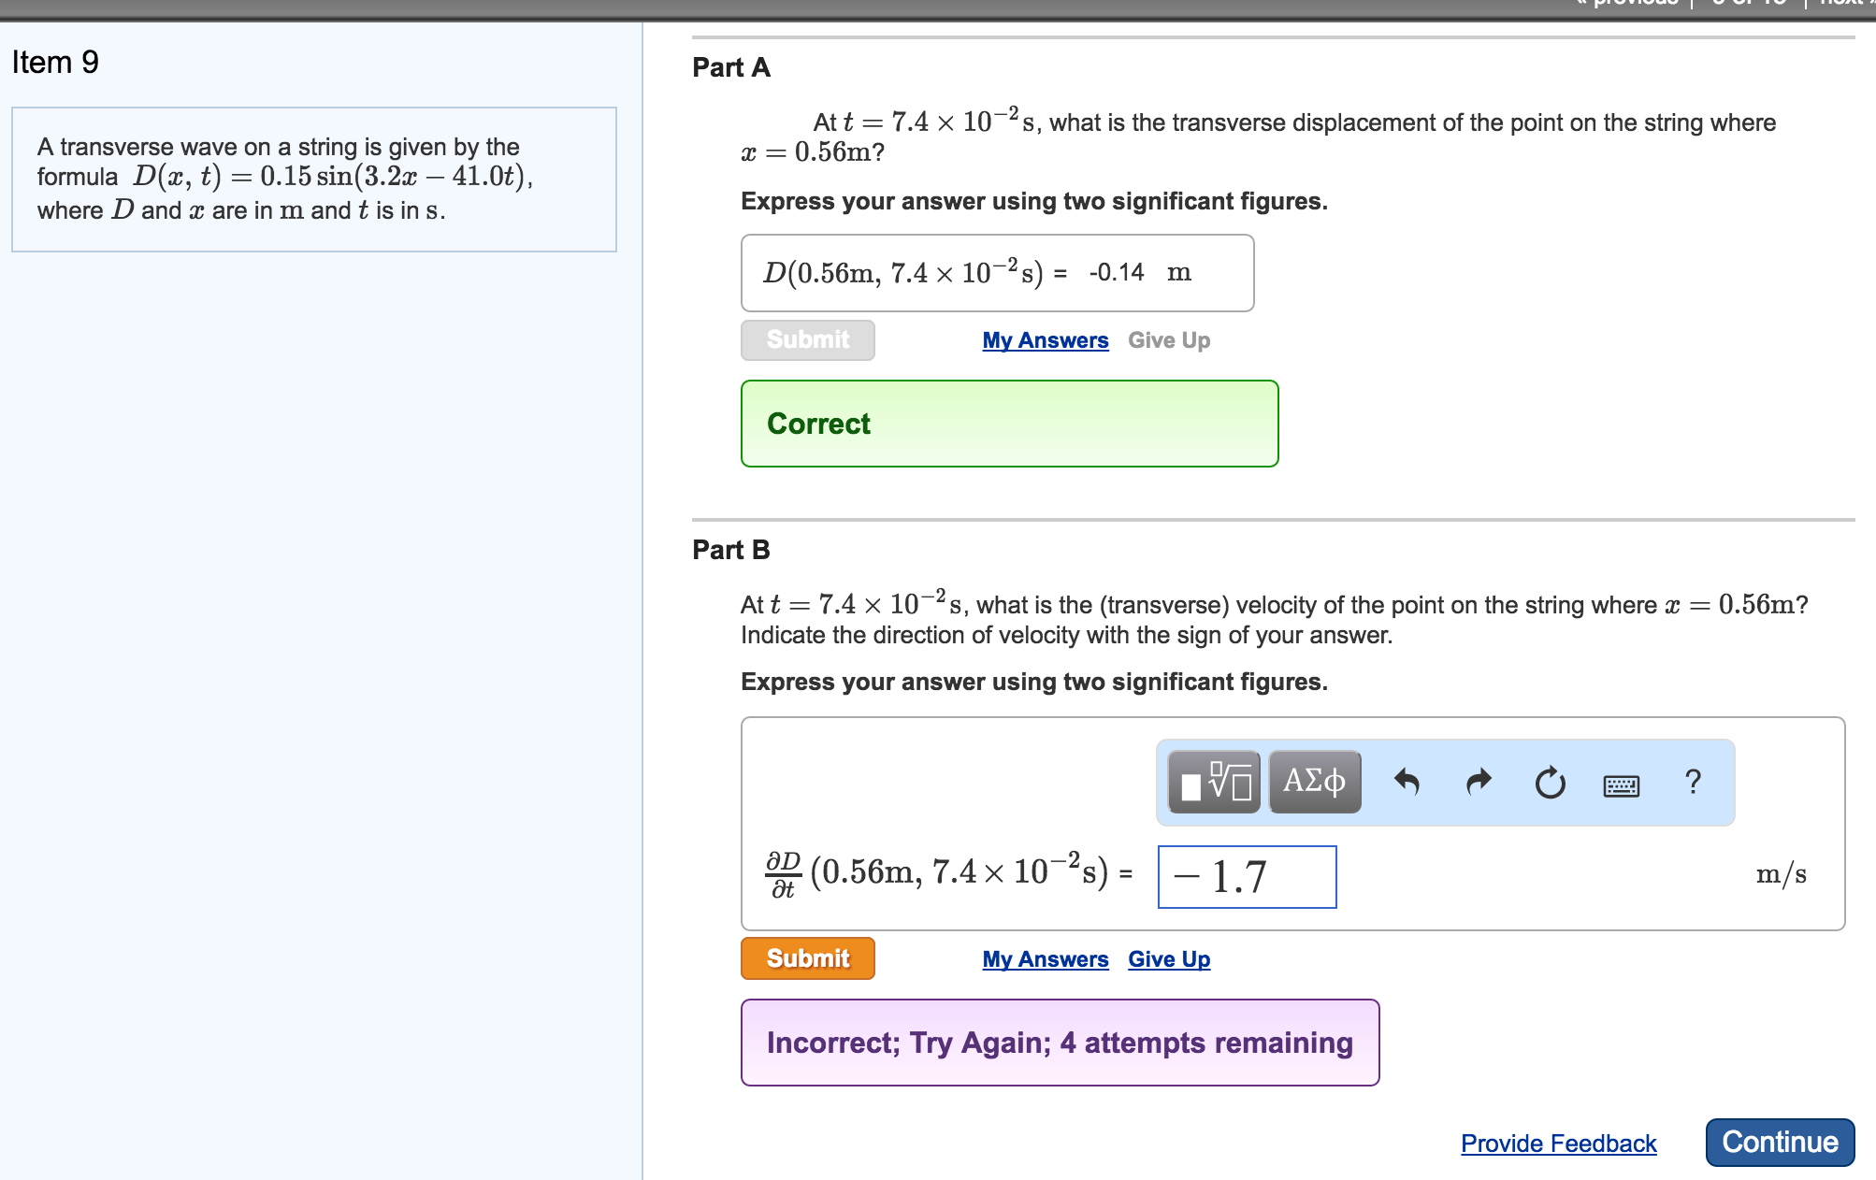The height and width of the screenshot is (1180, 1876).
Task: Click Give Up under Part B
Action: pos(1168,959)
